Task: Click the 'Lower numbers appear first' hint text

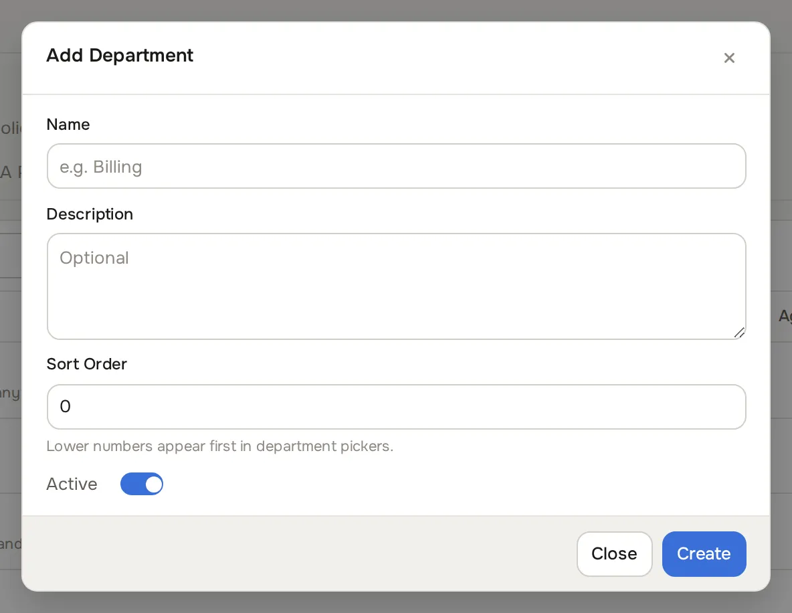Action: click(x=219, y=446)
